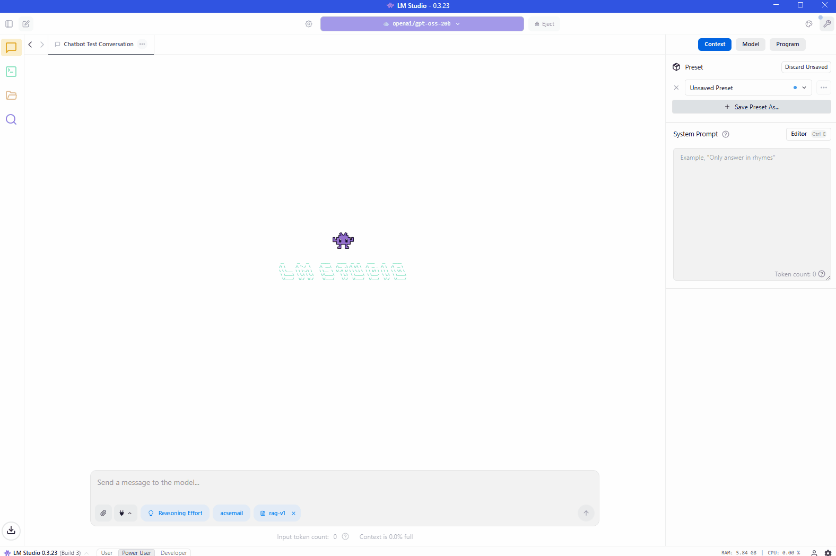
Task: Toggle the right settings panel with the wrench icon
Action: tap(827, 24)
